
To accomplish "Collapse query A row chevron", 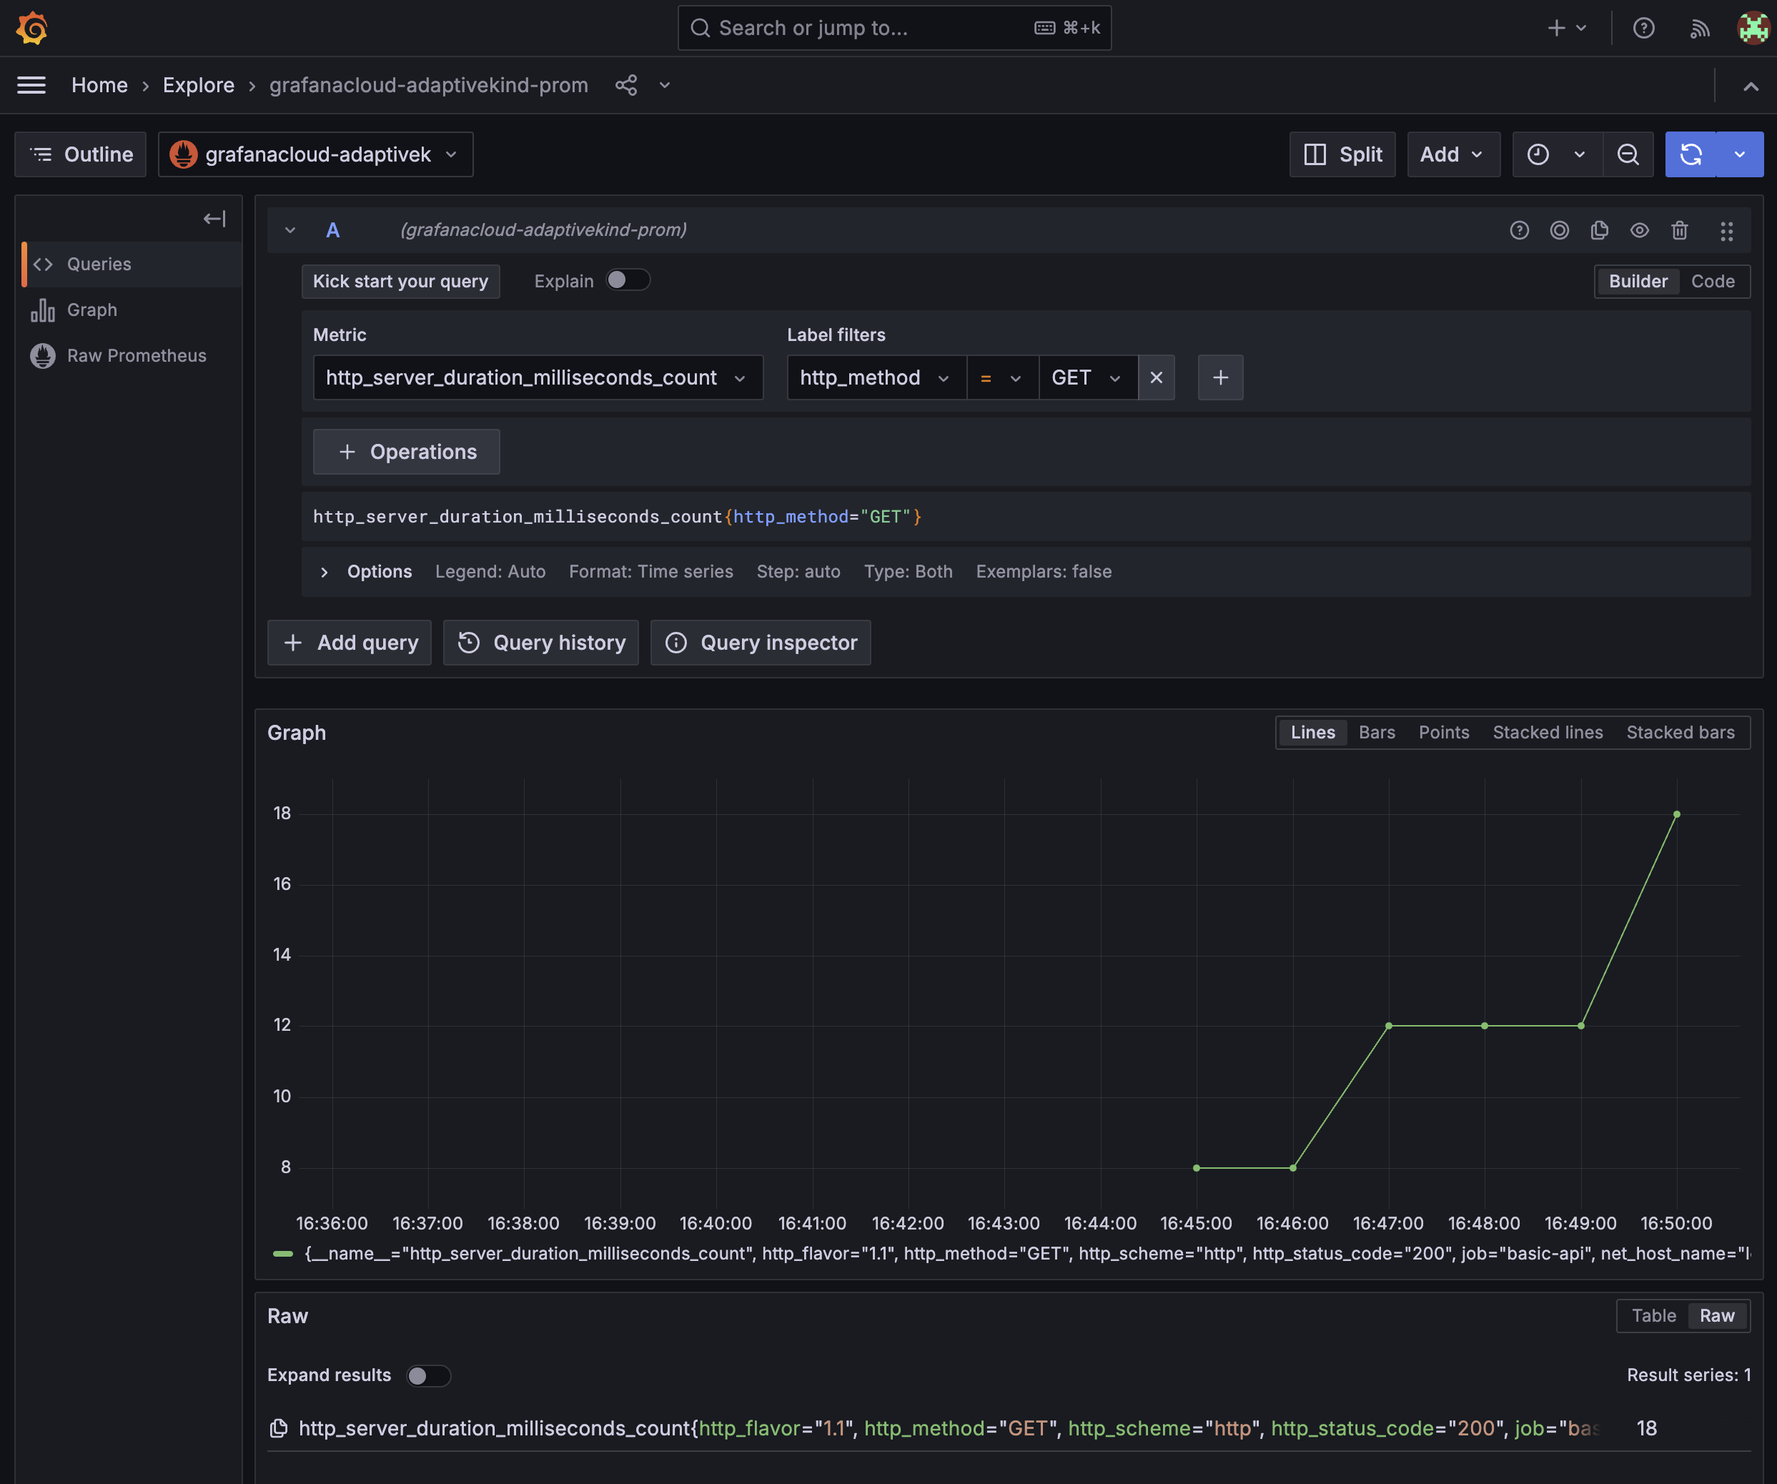I will click(290, 230).
